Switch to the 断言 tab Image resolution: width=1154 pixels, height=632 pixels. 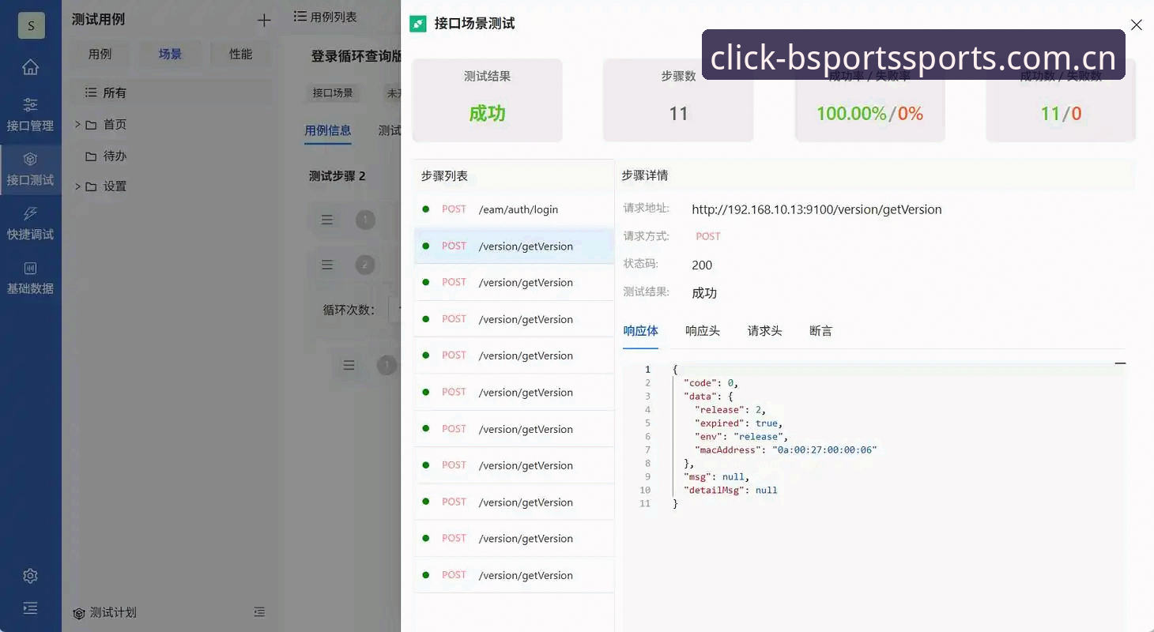coord(820,331)
